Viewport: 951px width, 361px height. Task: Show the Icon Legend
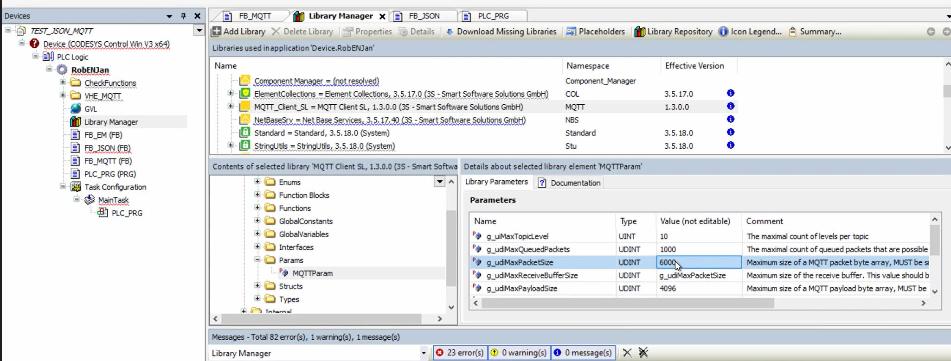point(750,32)
